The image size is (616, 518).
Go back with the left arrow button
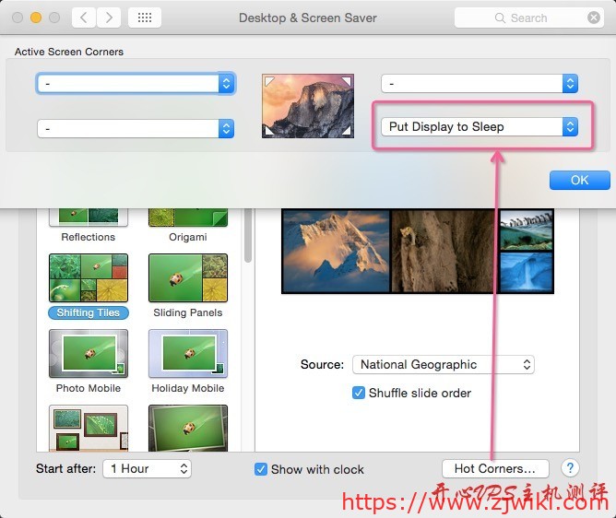(84, 18)
